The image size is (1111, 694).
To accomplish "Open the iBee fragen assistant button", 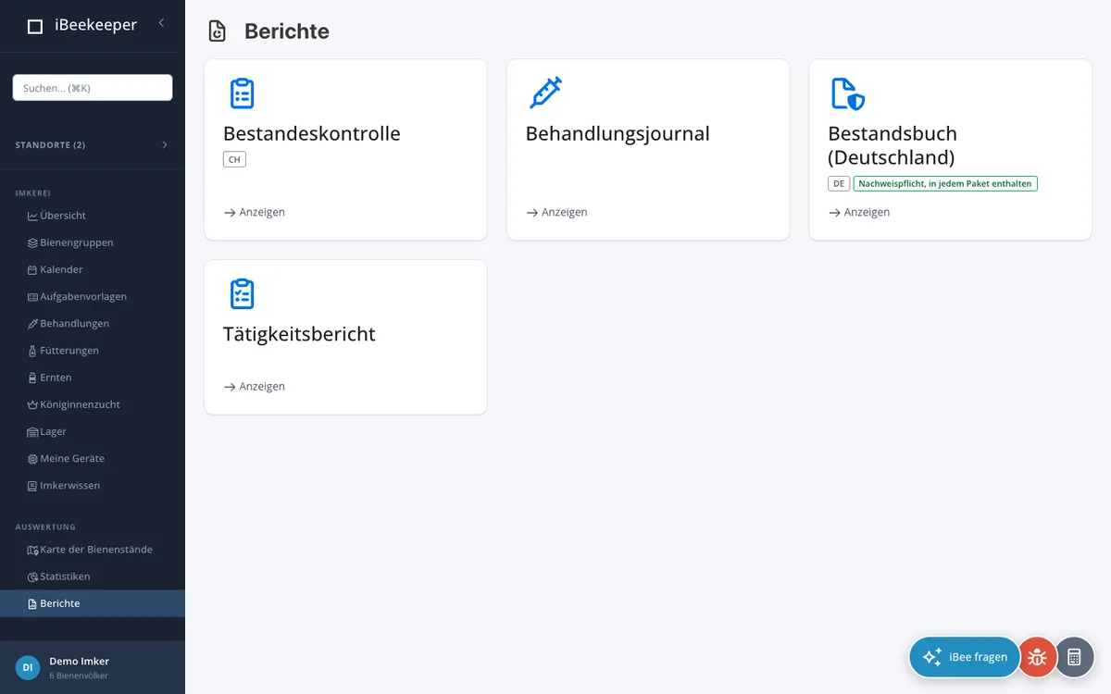I will tap(965, 657).
